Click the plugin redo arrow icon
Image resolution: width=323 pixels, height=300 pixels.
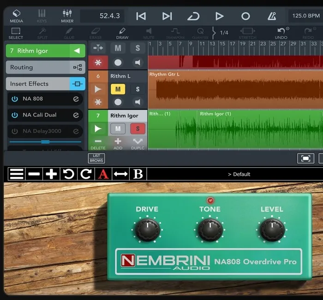[x=86, y=174]
